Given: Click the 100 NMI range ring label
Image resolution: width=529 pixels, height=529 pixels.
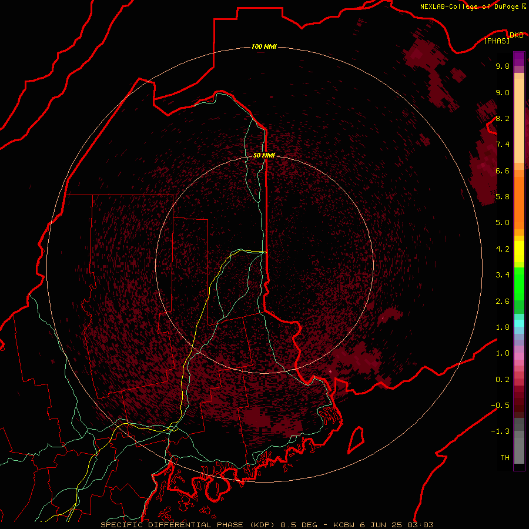Looking at the screenshot, I should point(264,46).
